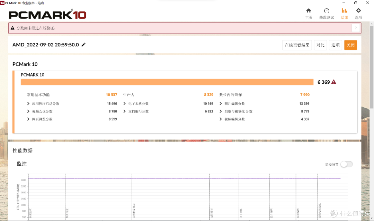Viewport: 374px width, 221px height.
Task: Switch to the Results (结果) tab
Action: (344, 13)
